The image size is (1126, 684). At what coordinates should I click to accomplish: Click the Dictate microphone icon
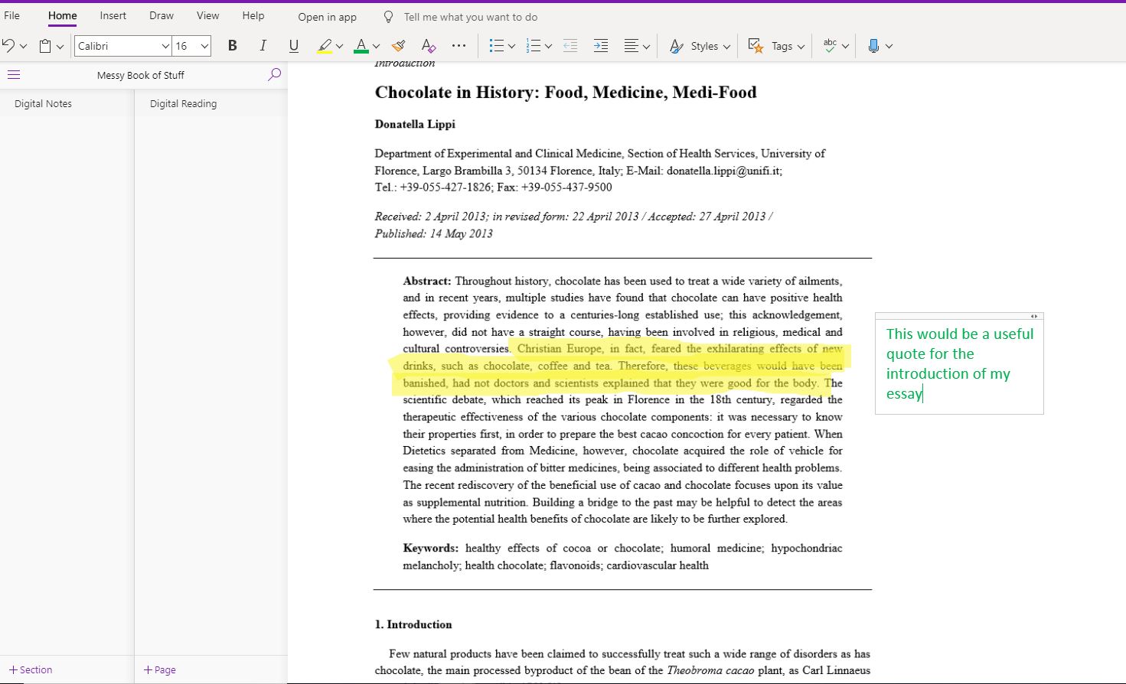(x=873, y=46)
